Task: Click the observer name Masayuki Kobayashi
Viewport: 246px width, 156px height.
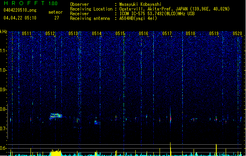Action: 140,4
